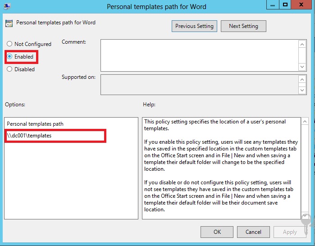The height and width of the screenshot is (246, 315).
Task: Go to Next Setting
Action: 243,26
